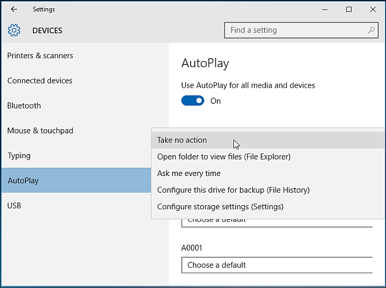Viewport: 386px width, 288px height.
Task: Go to Connected devices section
Action: click(40, 81)
